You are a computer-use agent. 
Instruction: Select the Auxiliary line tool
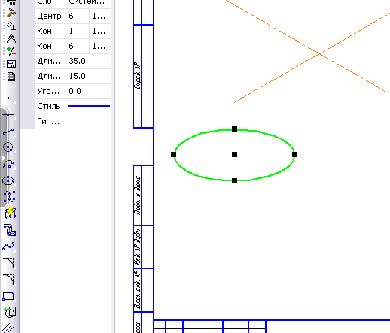click(9, 114)
